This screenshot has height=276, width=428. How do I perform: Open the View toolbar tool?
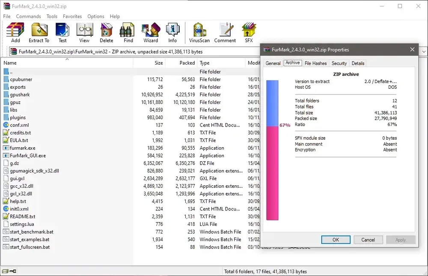[84, 33]
